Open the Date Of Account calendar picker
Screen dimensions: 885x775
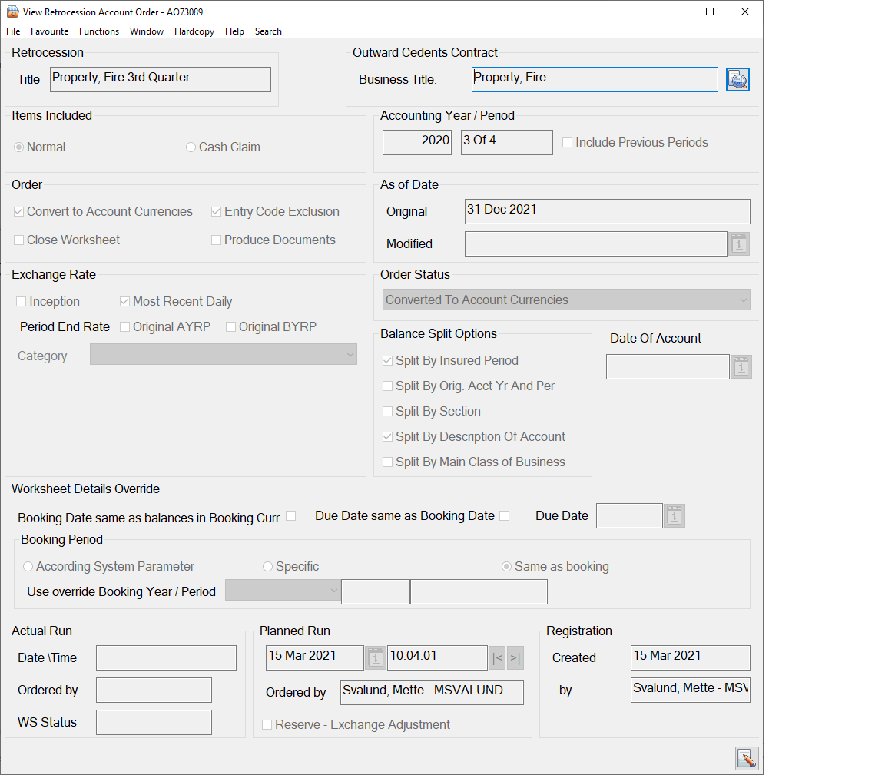click(x=741, y=367)
